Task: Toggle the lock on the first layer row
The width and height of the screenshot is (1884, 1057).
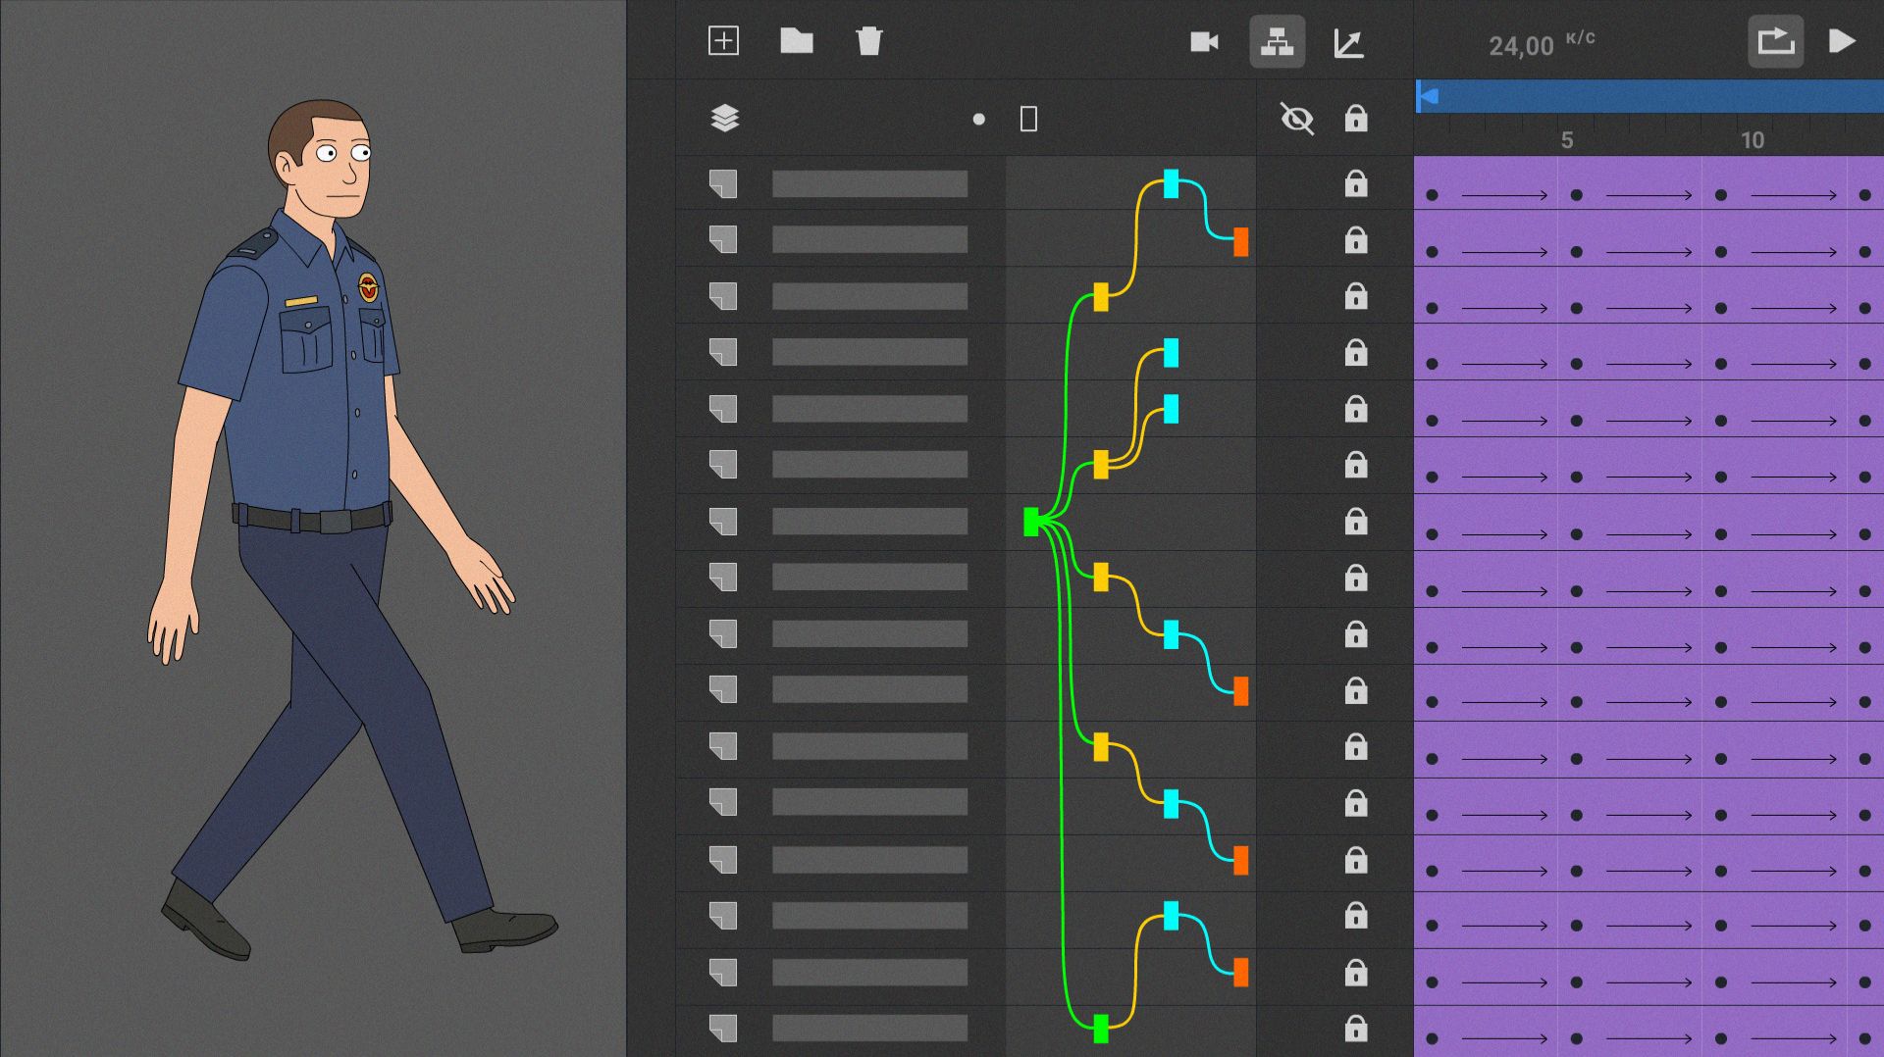Action: (x=1355, y=183)
